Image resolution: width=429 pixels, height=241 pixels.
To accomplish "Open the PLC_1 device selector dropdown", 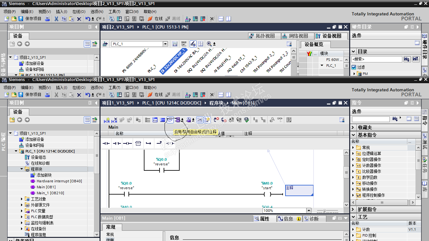I will tap(165, 44).
